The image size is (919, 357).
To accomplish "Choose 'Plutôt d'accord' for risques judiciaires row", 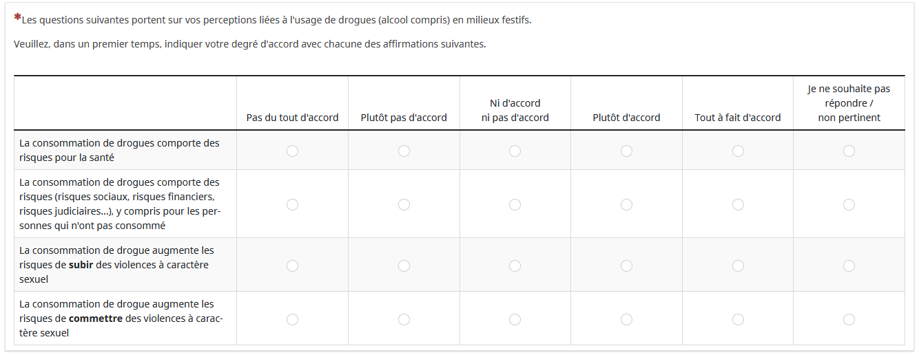I will click(x=626, y=204).
